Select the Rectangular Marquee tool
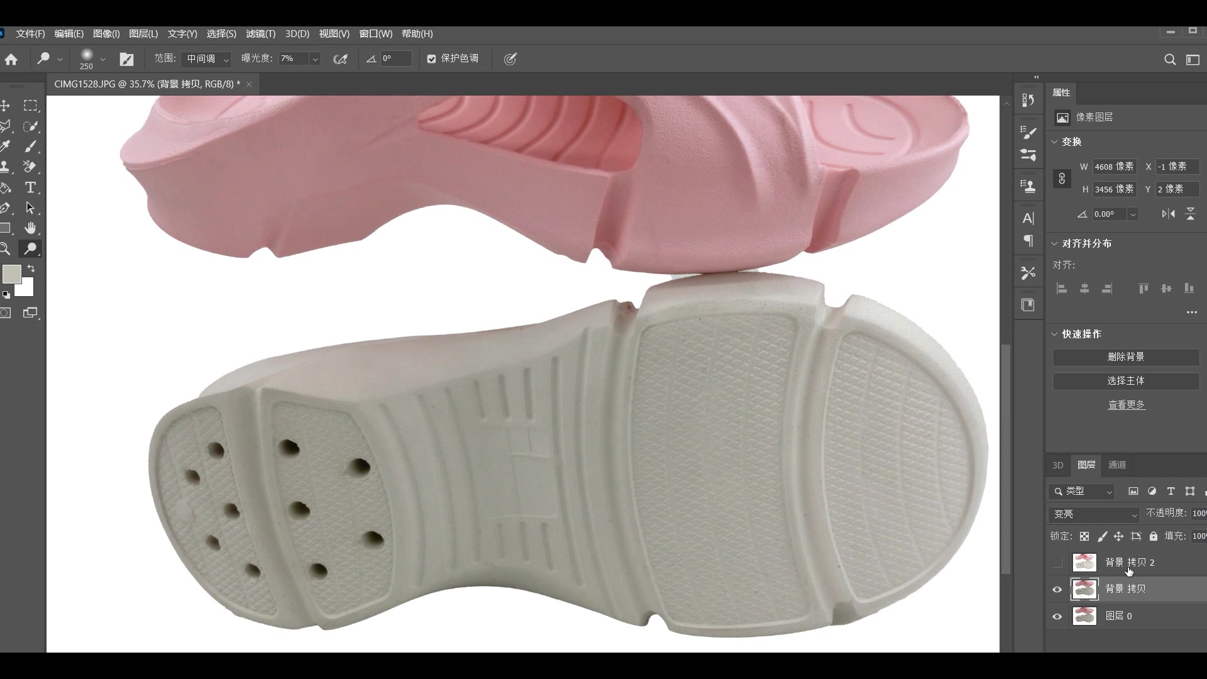 pos(30,106)
